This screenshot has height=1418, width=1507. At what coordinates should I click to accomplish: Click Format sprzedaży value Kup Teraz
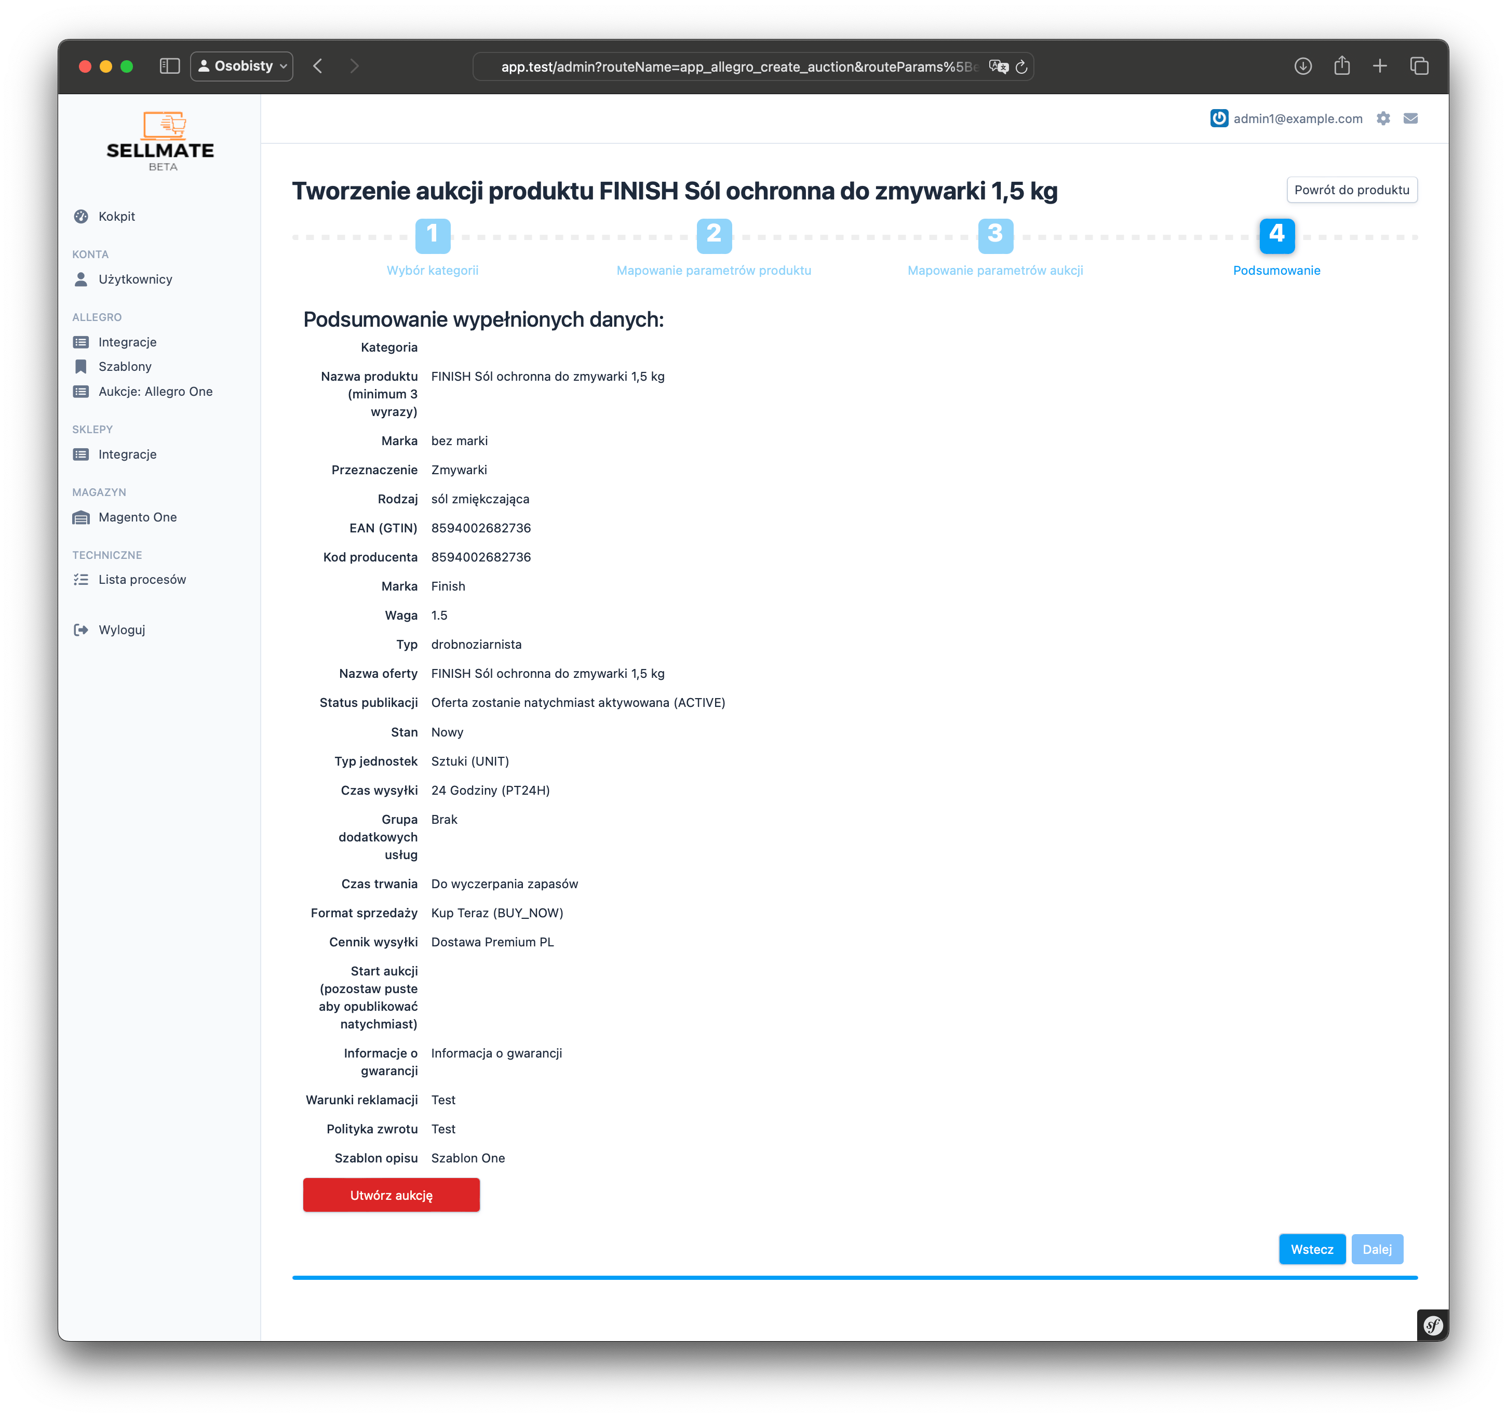(497, 913)
